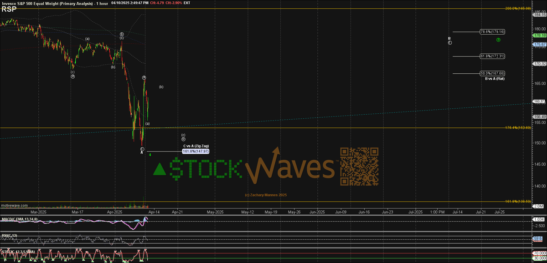The width and height of the screenshot is (547, 263).
Task: Select the 'Jun-2025' time axis label
Action: (x=317, y=212)
